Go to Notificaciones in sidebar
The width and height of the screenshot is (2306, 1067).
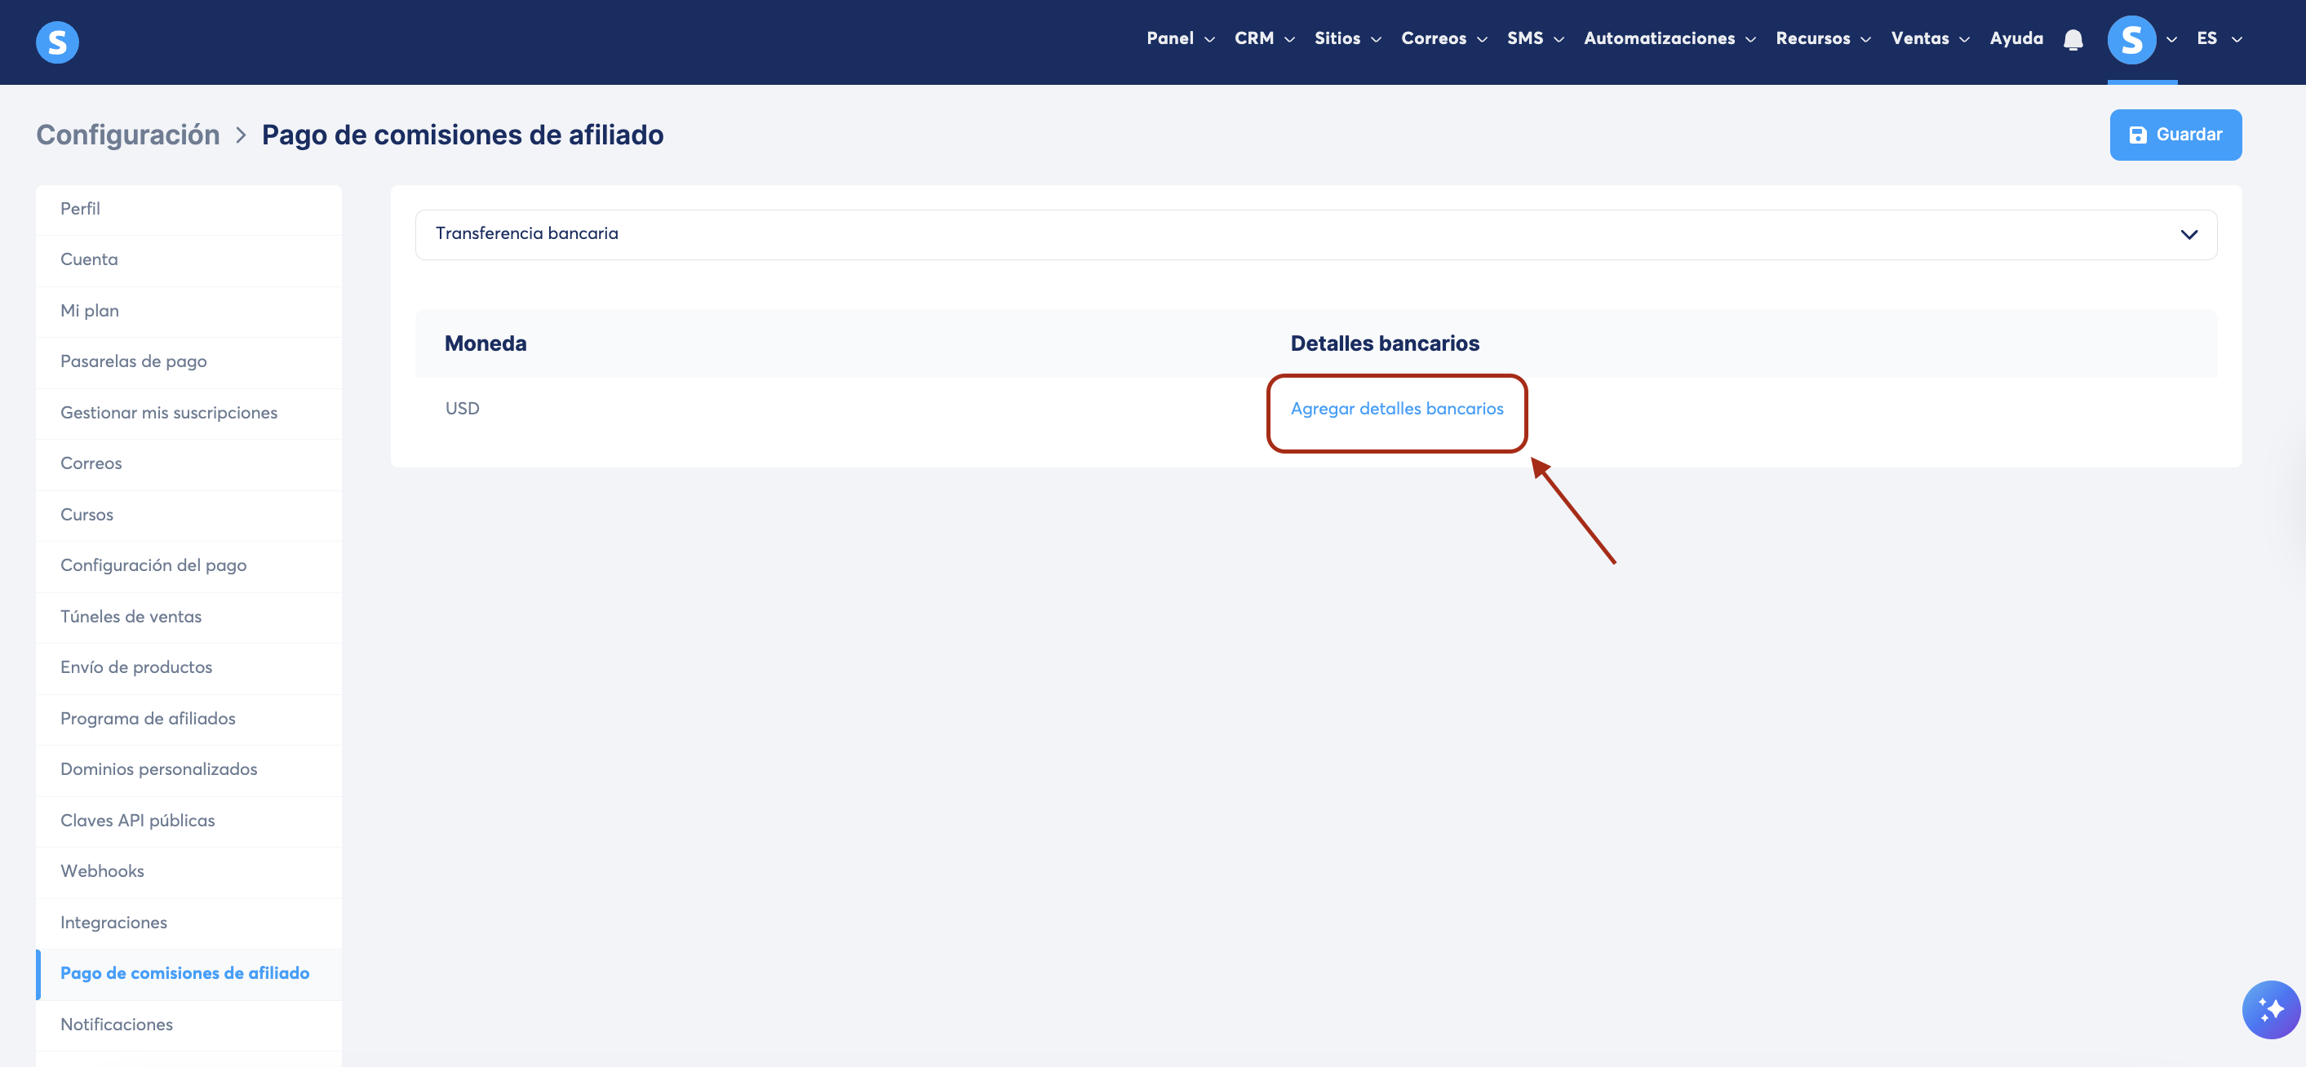[x=117, y=1024]
